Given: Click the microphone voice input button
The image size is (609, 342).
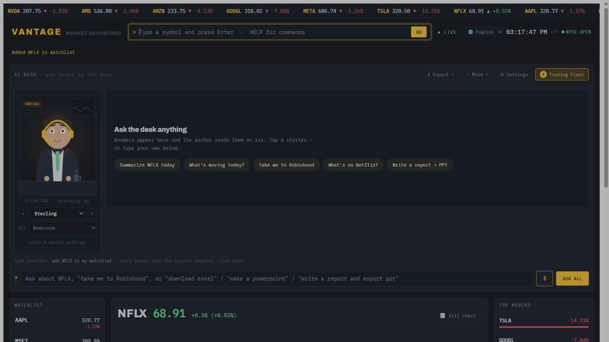Looking at the screenshot, I should [544, 278].
